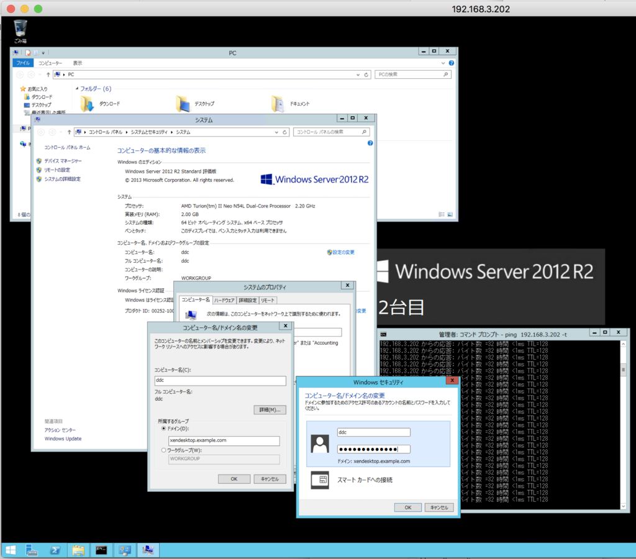This screenshot has height=559, width=636.
Task: Launch Server Manager from the taskbar
Action: click(x=32, y=550)
